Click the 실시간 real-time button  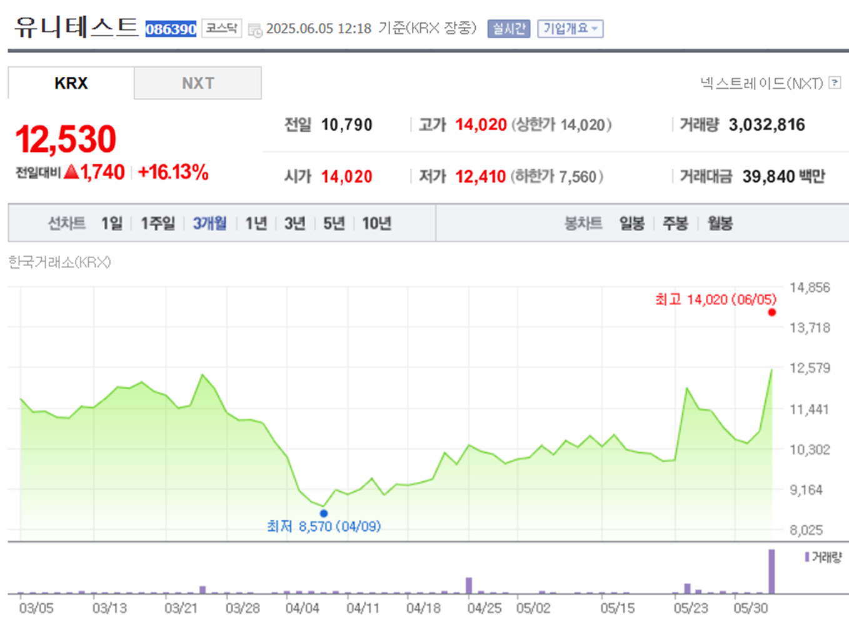click(x=509, y=29)
